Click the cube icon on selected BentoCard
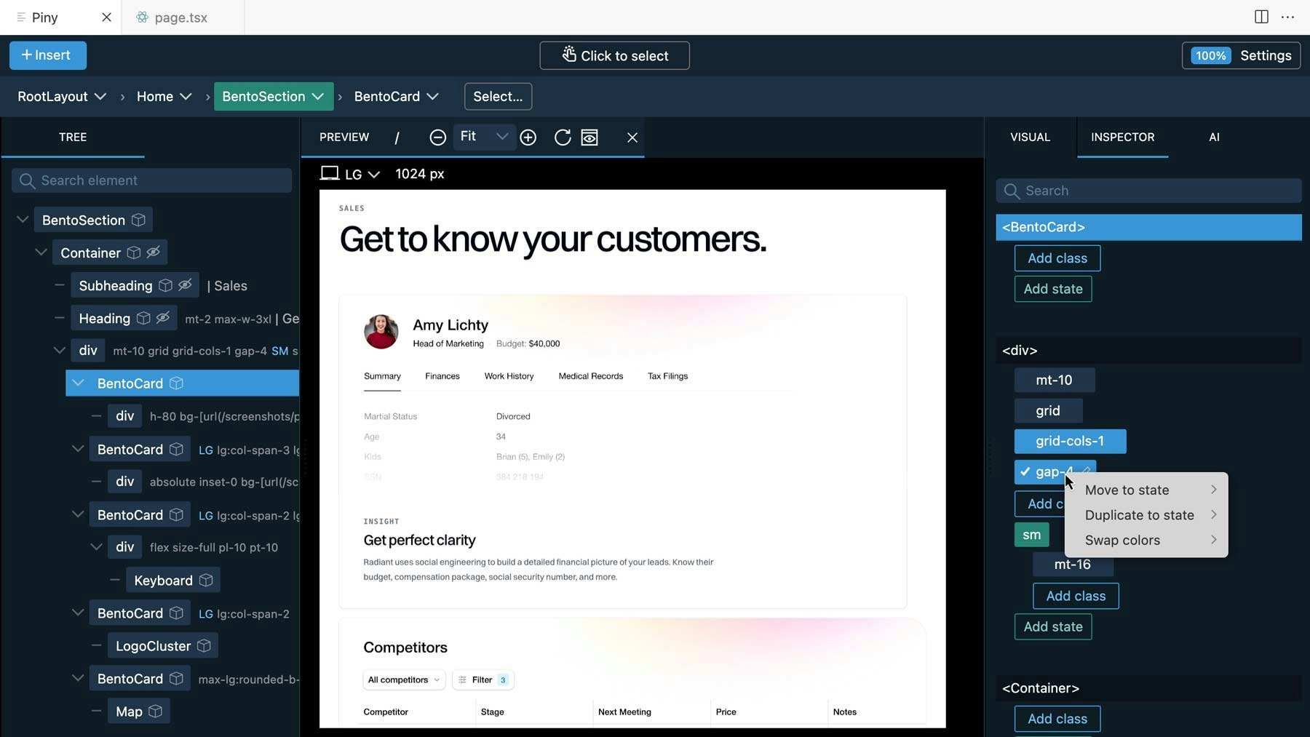The image size is (1310, 737). coord(176,383)
